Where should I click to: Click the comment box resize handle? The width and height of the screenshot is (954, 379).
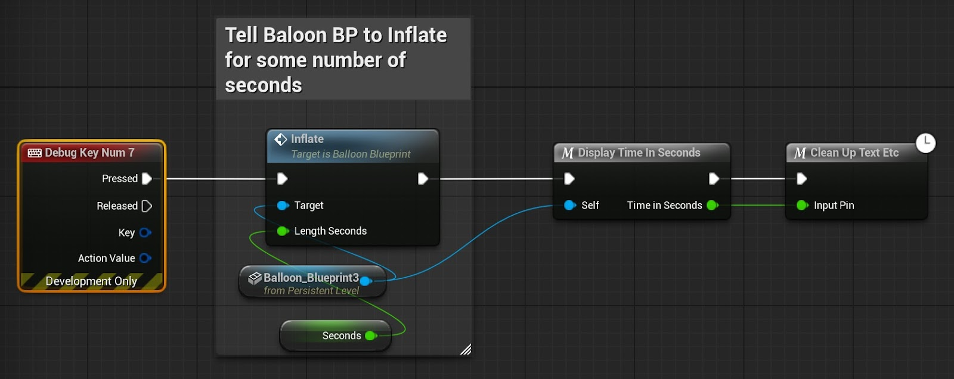click(466, 349)
